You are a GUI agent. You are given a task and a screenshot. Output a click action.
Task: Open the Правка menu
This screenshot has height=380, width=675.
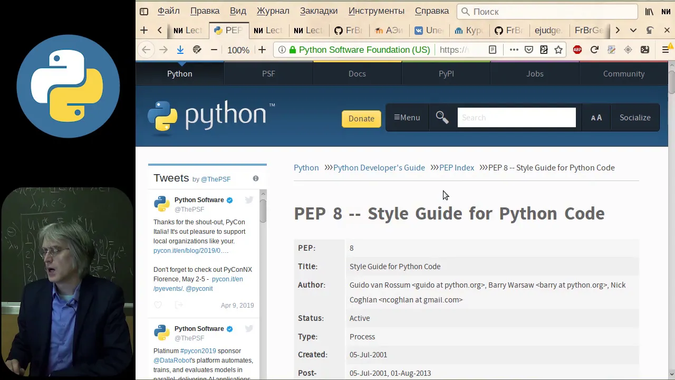coord(205,11)
